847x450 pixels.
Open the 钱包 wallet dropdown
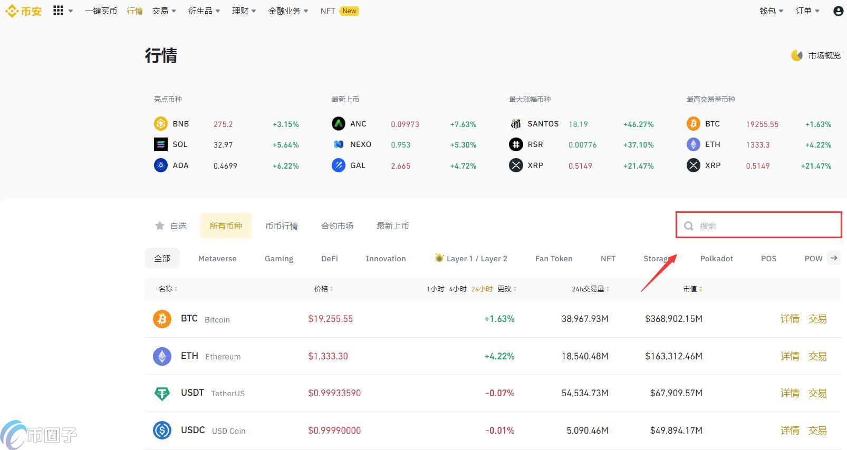point(772,11)
